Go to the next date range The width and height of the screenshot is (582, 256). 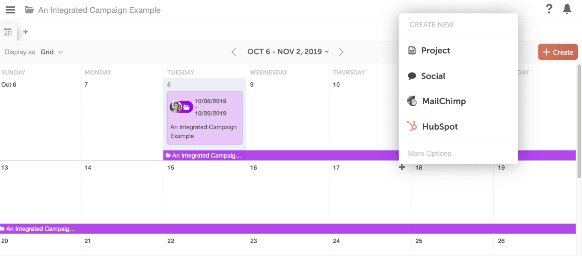(341, 52)
